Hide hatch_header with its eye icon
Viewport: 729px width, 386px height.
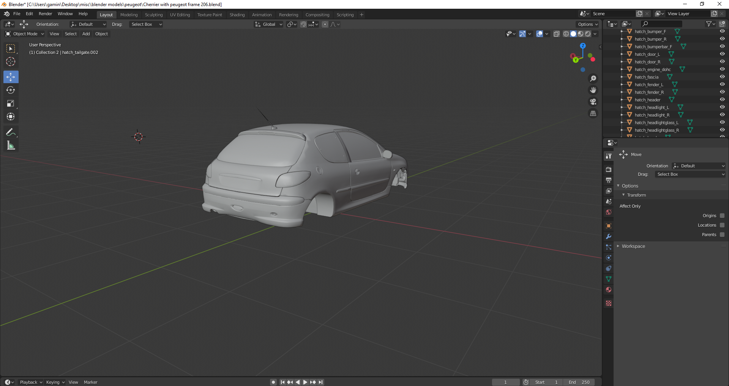click(722, 99)
